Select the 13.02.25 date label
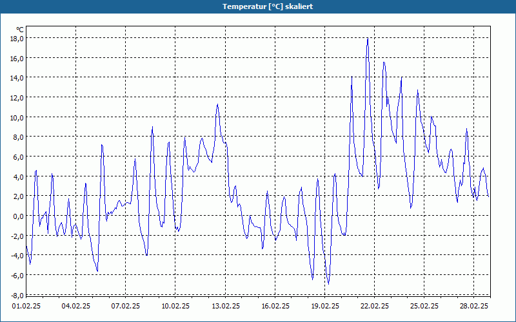Viewport: 516px width, 322px height. coord(226,306)
